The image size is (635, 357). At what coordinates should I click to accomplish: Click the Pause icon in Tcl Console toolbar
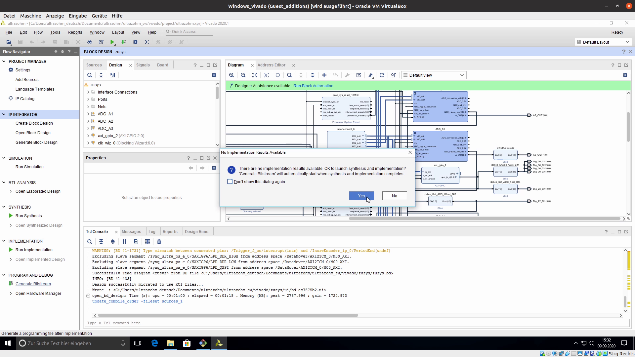(124, 242)
